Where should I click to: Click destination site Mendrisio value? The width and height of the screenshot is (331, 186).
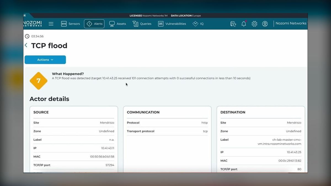coord(294,123)
